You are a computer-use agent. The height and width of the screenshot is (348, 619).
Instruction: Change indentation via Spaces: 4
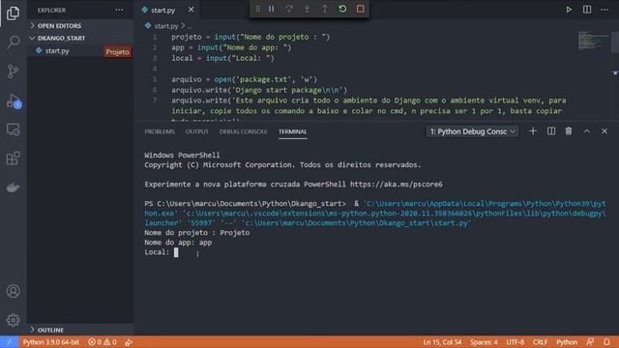[x=484, y=342]
